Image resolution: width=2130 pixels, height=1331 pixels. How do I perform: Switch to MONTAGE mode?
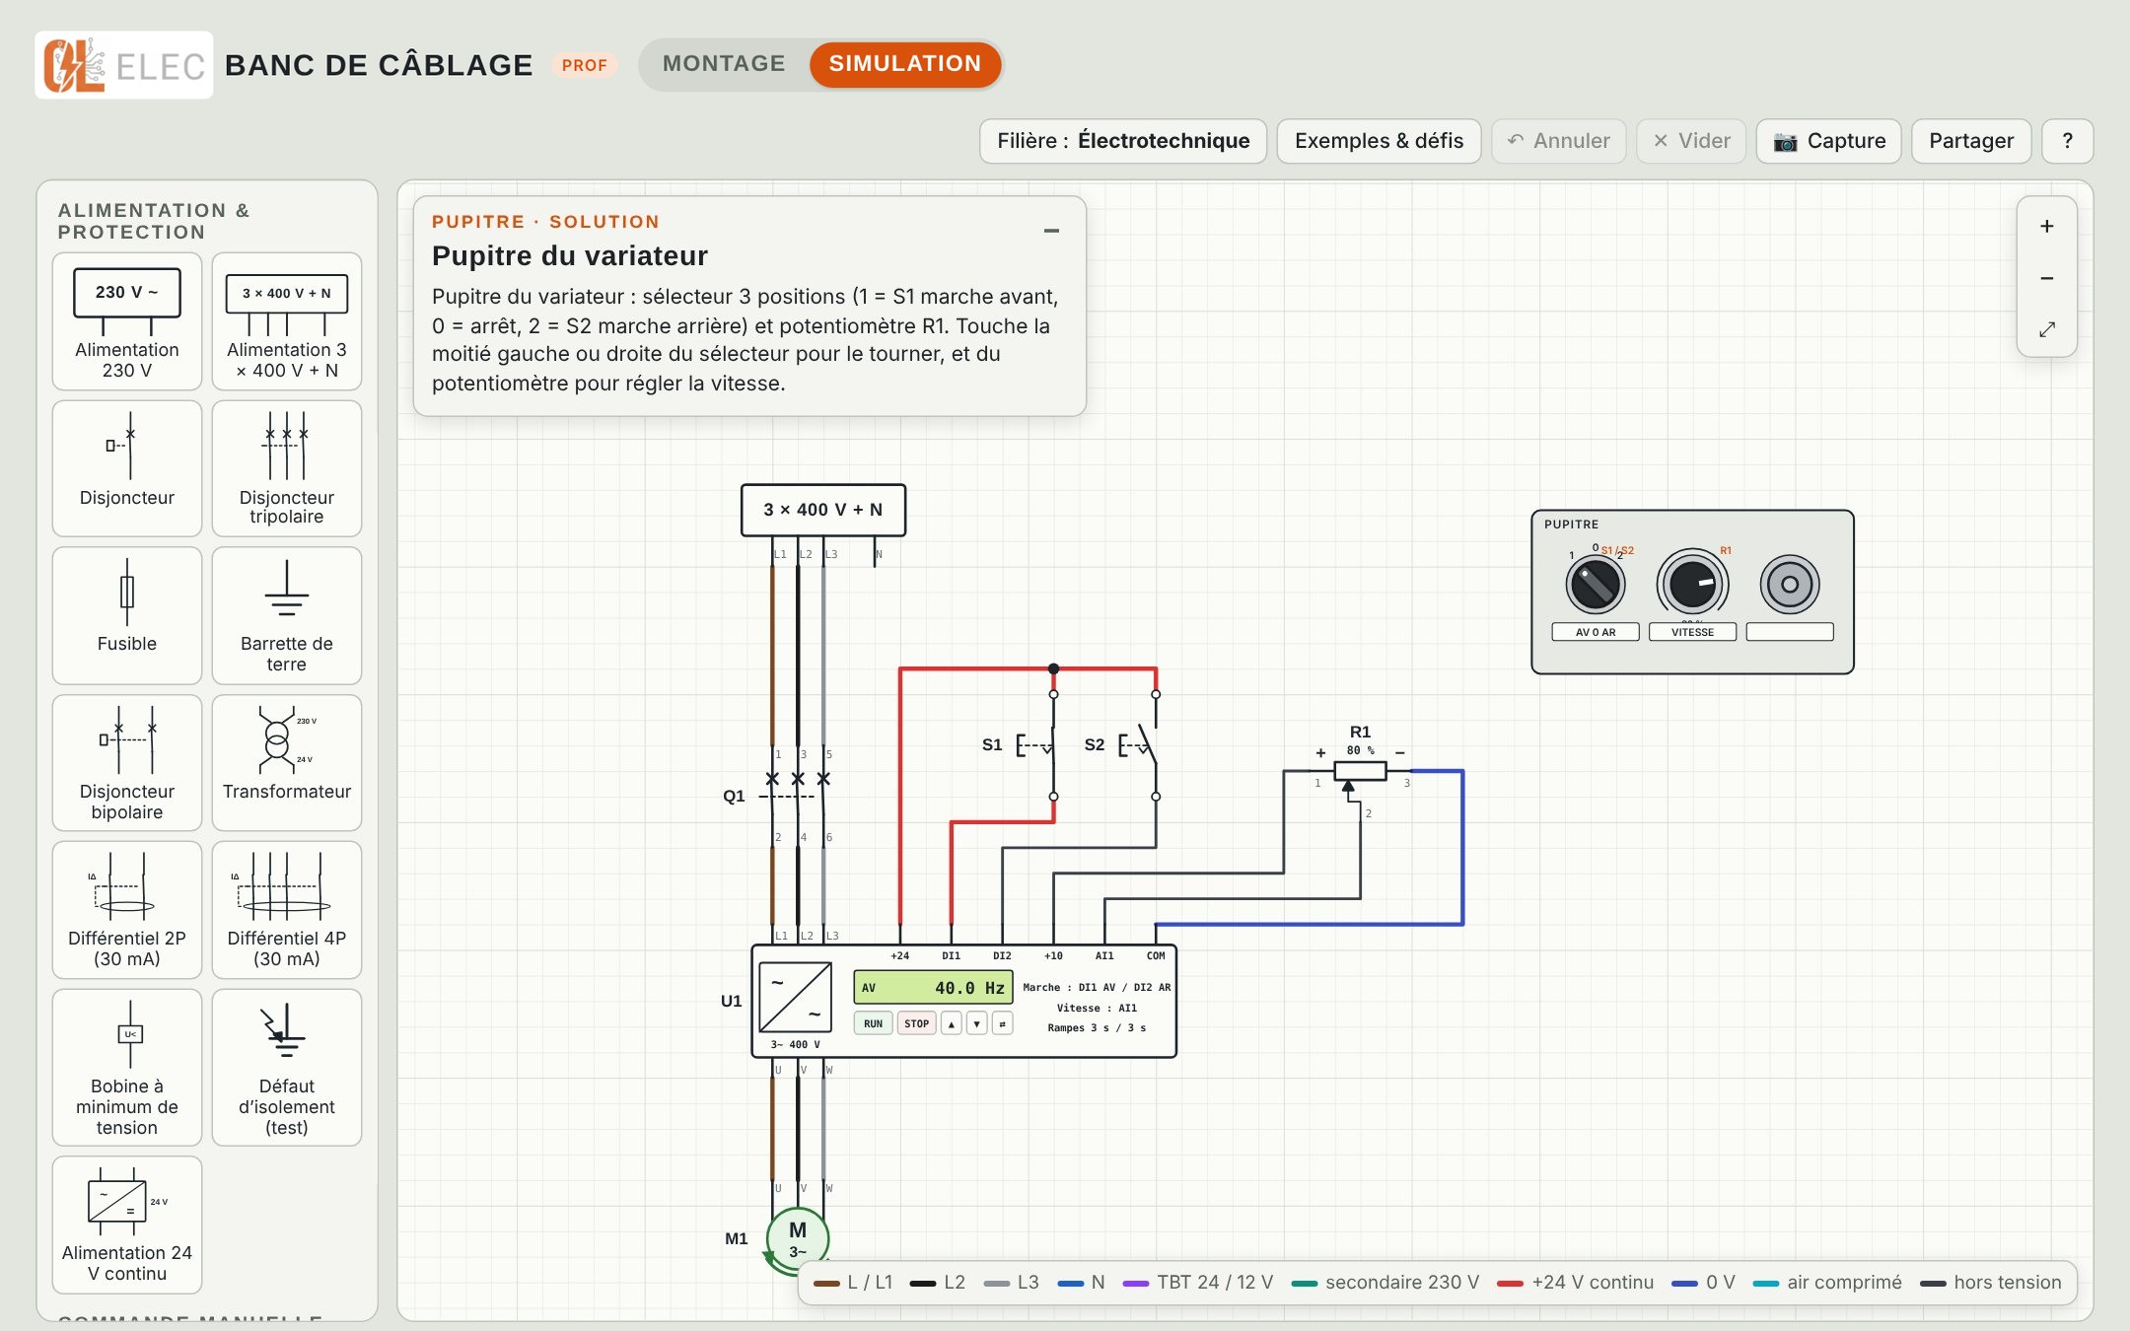pyautogui.click(x=724, y=64)
